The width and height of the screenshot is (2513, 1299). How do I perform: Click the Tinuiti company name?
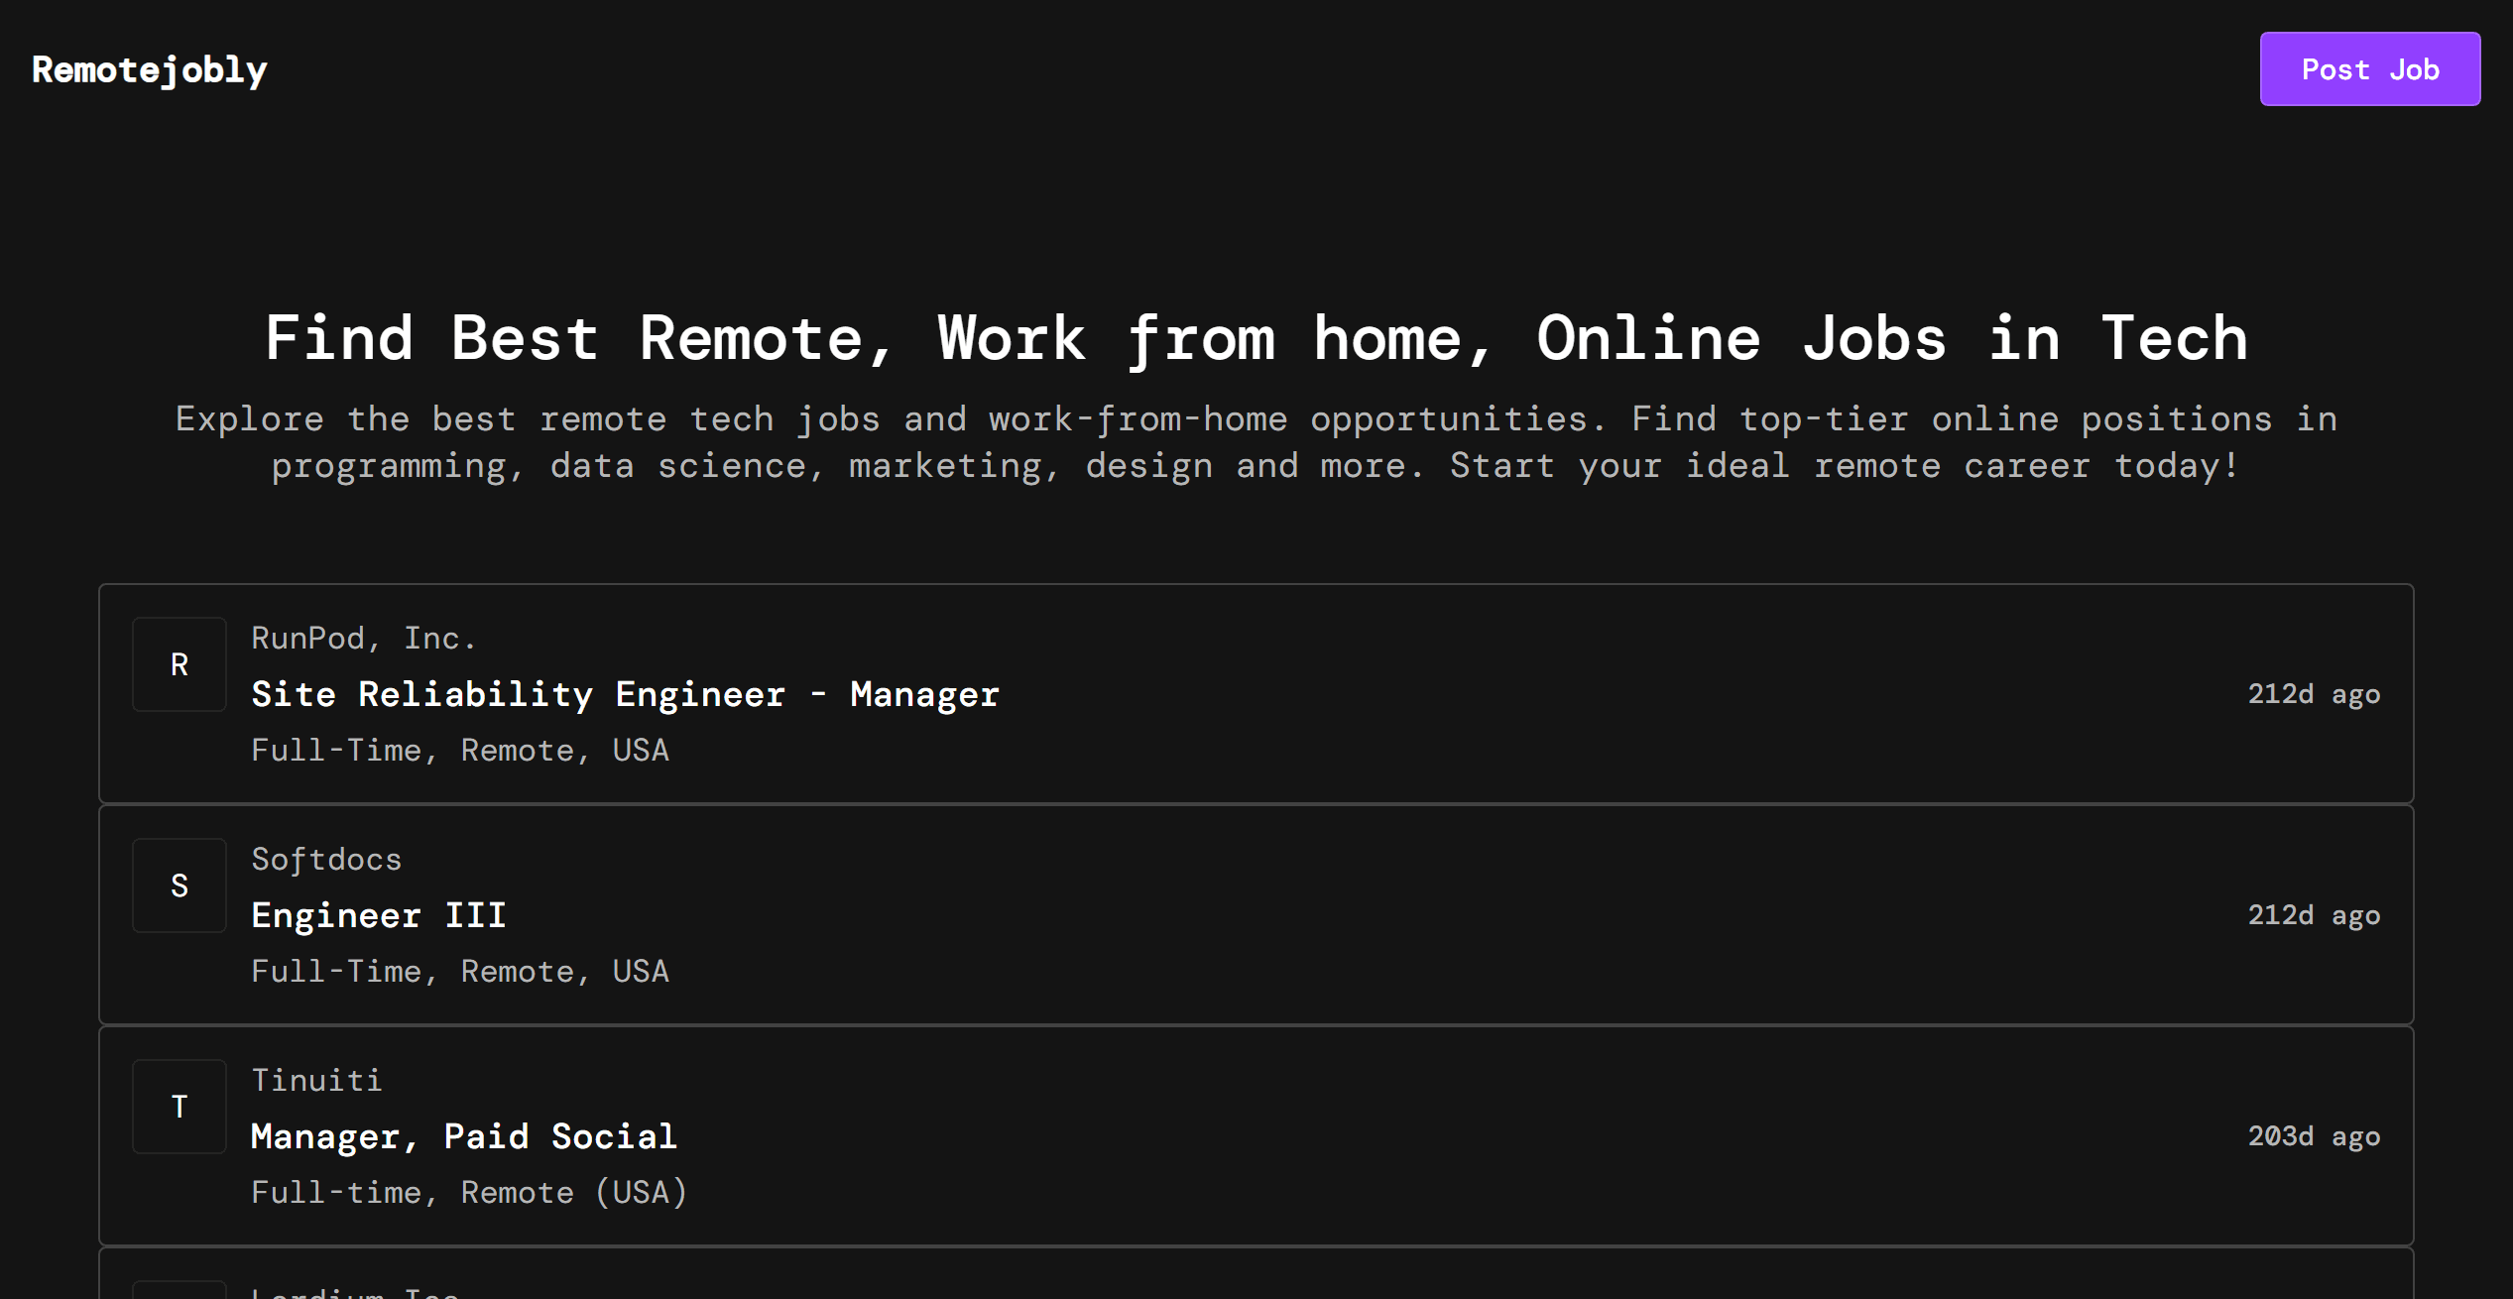tap(316, 1081)
